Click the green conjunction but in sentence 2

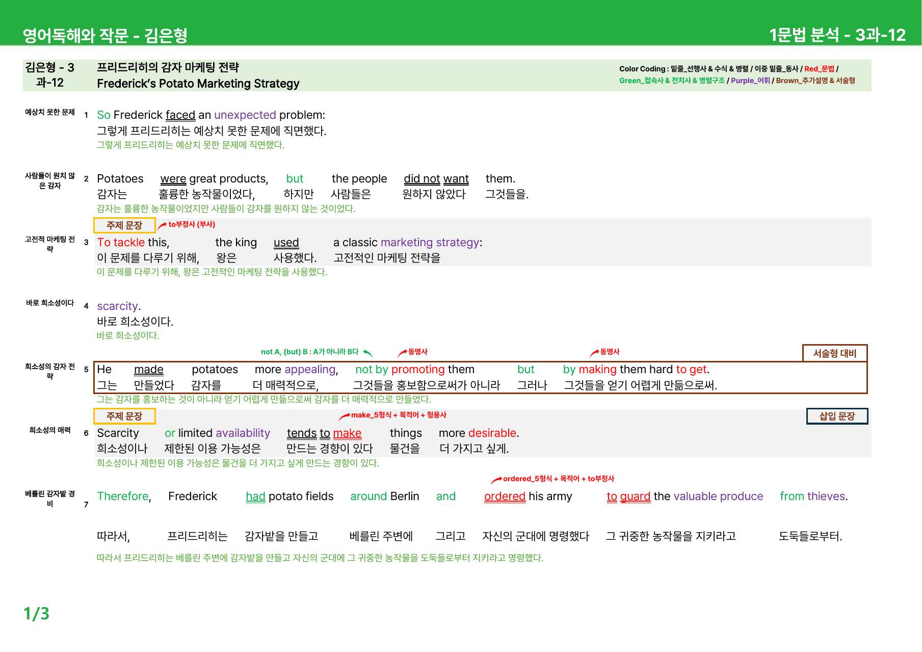pyautogui.click(x=295, y=179)
